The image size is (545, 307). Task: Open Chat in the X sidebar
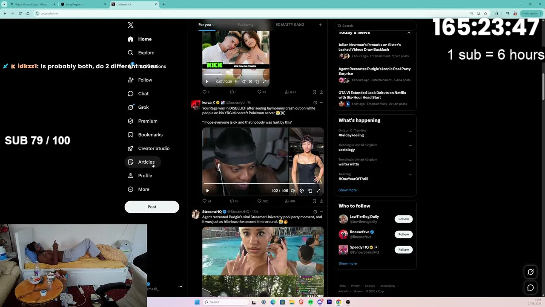138,94
